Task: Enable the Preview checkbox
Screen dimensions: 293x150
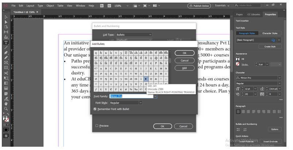Action: (x=97, y=126)
